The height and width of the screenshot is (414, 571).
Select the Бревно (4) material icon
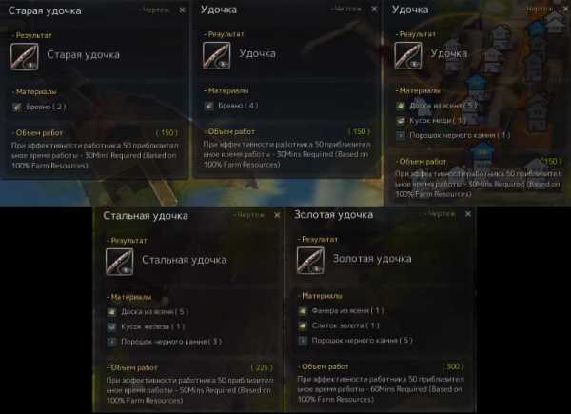[208, 106]
